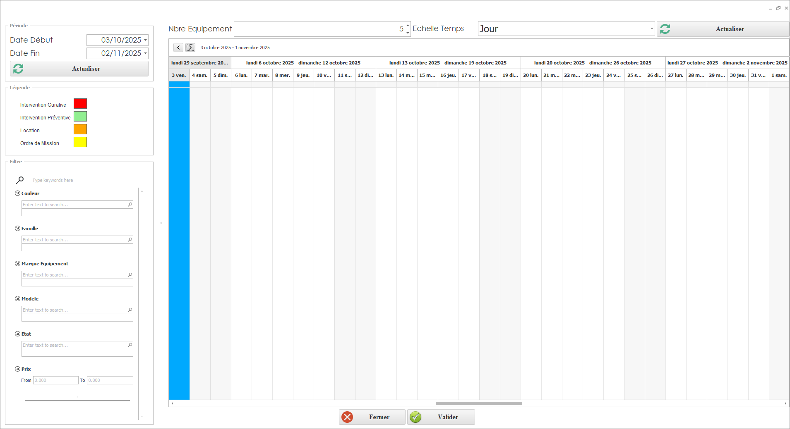Open the Date Début calendar dropdown
790x429 pixels.
click(146, 40)
